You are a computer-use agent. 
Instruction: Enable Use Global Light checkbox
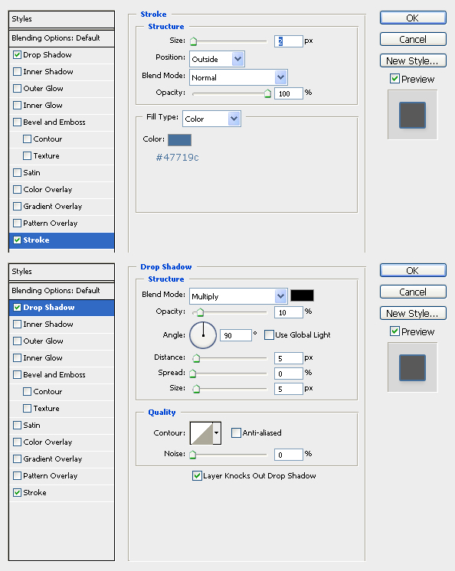(x=269, y=334)
